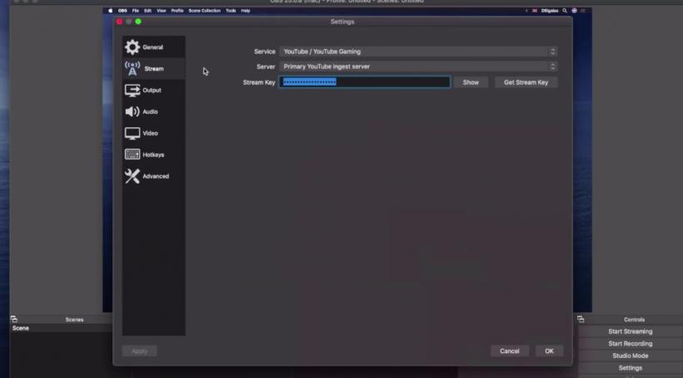Expand the Server dropdown list
This screenshot has width=683, height=378.
coord(418,66)
